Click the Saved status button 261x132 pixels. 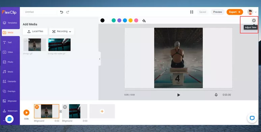203,12
